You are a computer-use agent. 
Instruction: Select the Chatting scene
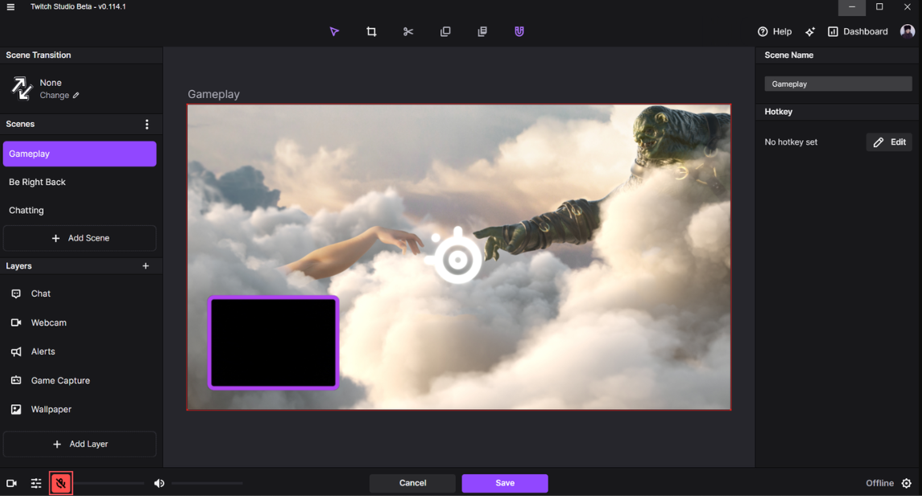[80, 210]
